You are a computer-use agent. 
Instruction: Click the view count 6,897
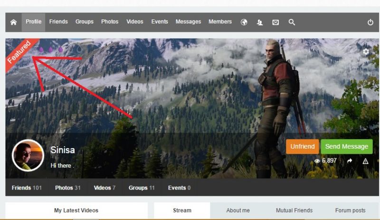click(x=329, y=161)
